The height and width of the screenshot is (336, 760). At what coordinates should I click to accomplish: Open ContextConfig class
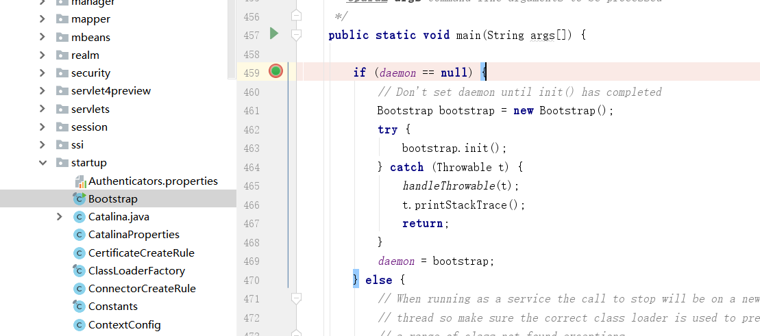pyautogui.click(x=125, y=324)
